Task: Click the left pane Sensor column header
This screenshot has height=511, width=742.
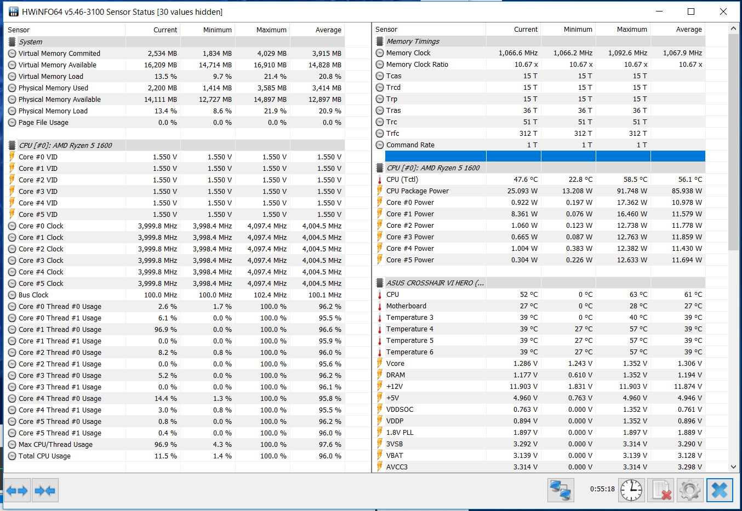Action: [x=65, y=30]
